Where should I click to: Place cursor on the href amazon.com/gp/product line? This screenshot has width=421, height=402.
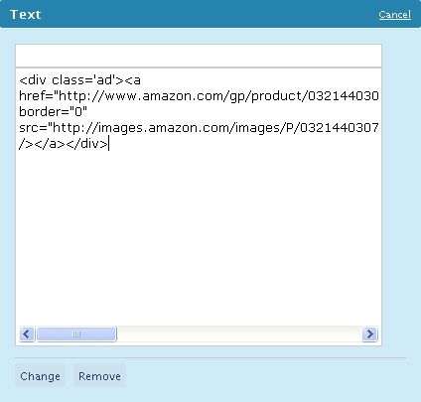199,96
